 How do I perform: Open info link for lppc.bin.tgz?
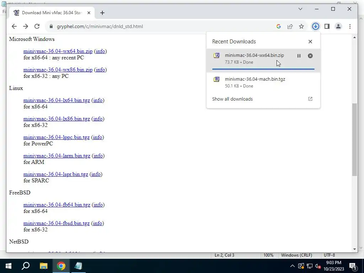[x=97, y=138]
